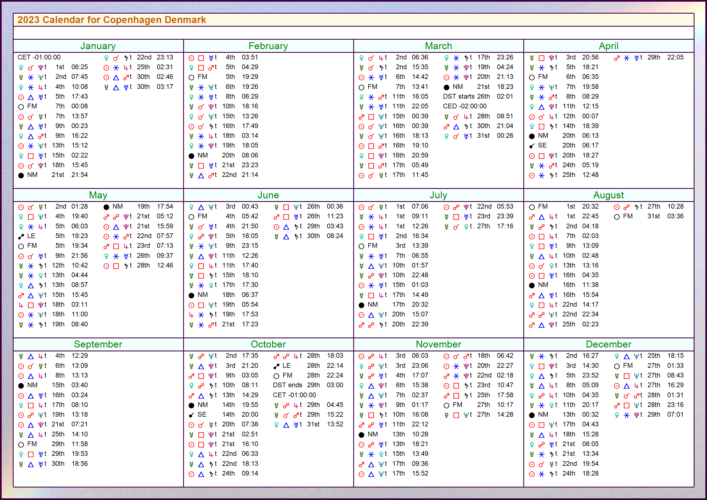Select the time '03:17' in January 30th row
This screenshot has height=500, width=707.
(165, 86)
